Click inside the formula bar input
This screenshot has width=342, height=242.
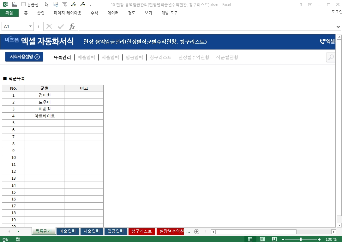tap(207, 26)
